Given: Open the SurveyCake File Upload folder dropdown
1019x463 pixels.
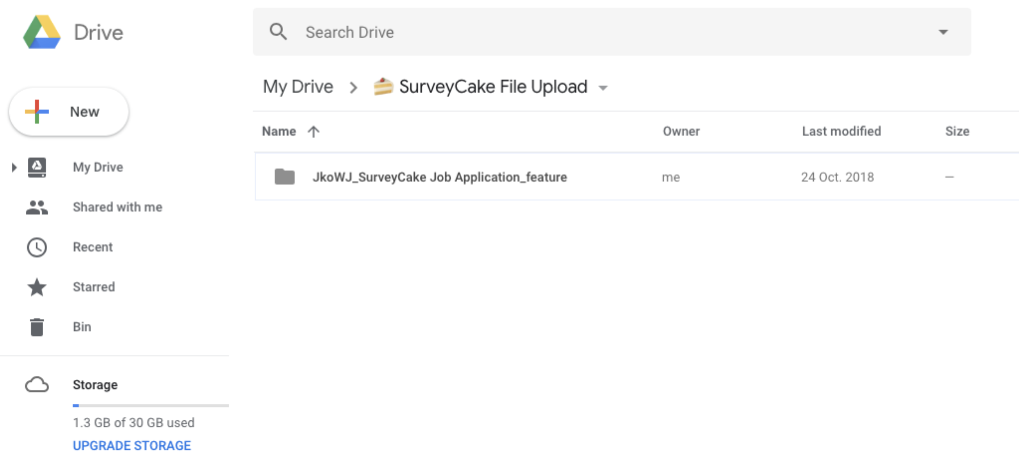Looking at the screenshot, I should (x=603, y=88).
